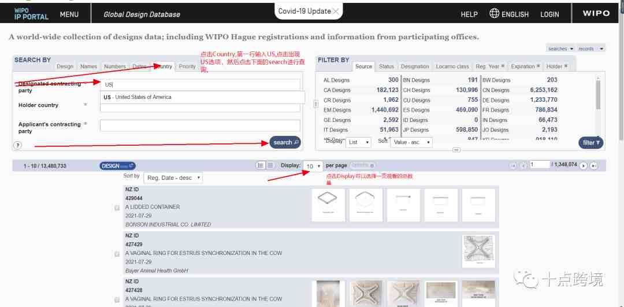This screenshot has width=624, height=307.
Task: Remove the Holder filter tab
Action: click(566, 66)
